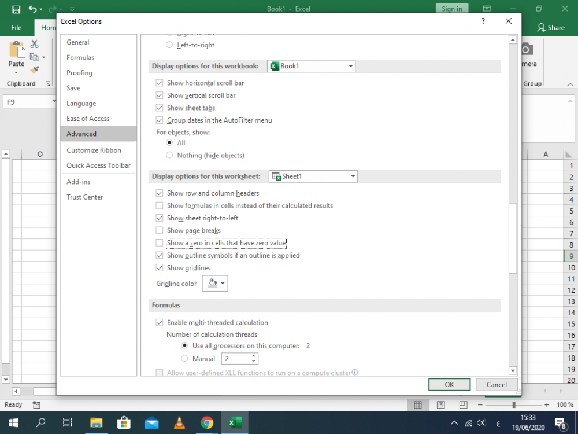Click the Save icon in title bar
The width and height of the screenshot is (578, 434).
pyautogui.click(x=16, y=9)
